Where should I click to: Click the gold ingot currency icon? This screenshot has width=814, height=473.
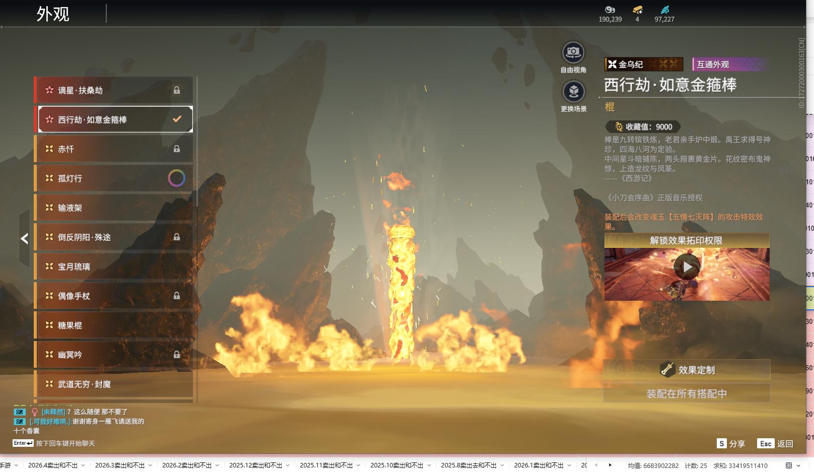point(637,10)
